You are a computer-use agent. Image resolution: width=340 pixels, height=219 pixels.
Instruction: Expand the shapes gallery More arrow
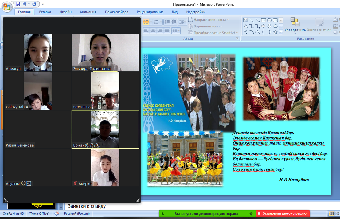point(281,32)
